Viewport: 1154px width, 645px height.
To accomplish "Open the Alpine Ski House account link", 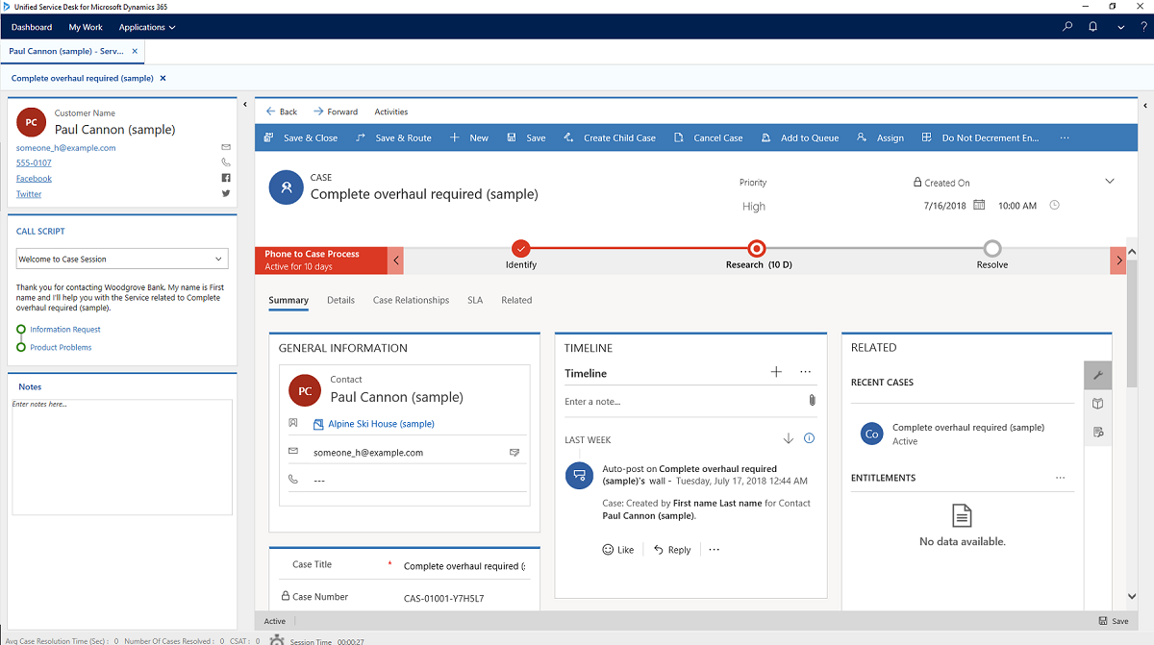I will (x=383, y=423).
